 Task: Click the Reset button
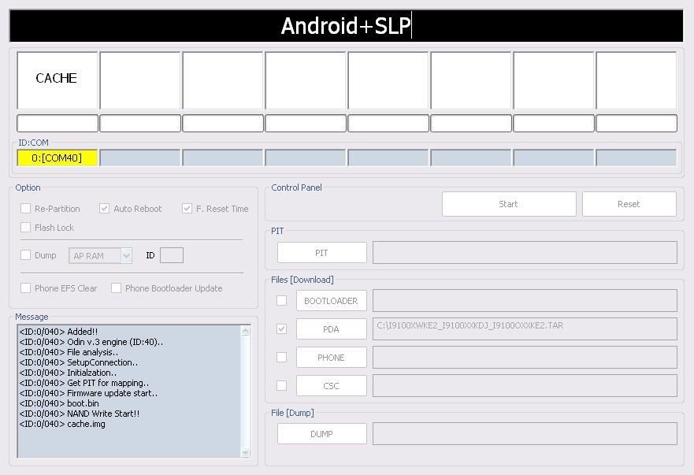[x=629, y=204]
